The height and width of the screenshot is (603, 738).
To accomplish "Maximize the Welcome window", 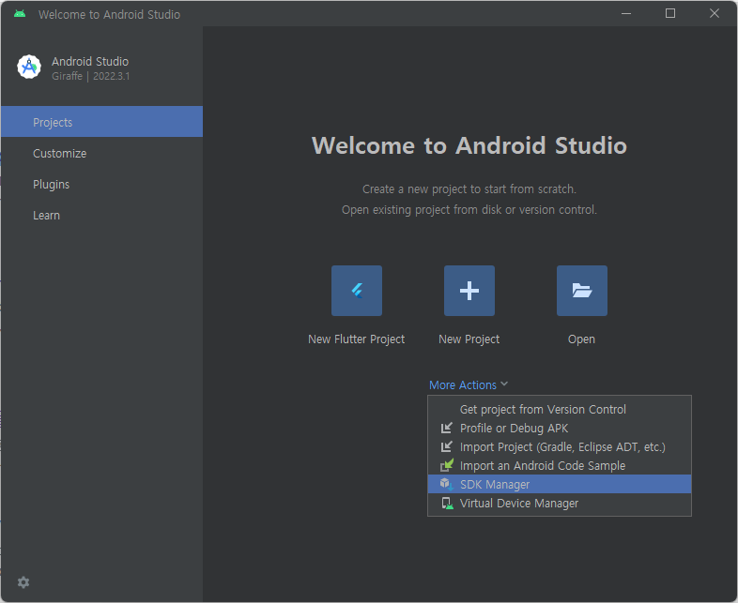I will [x=670, y=13].
